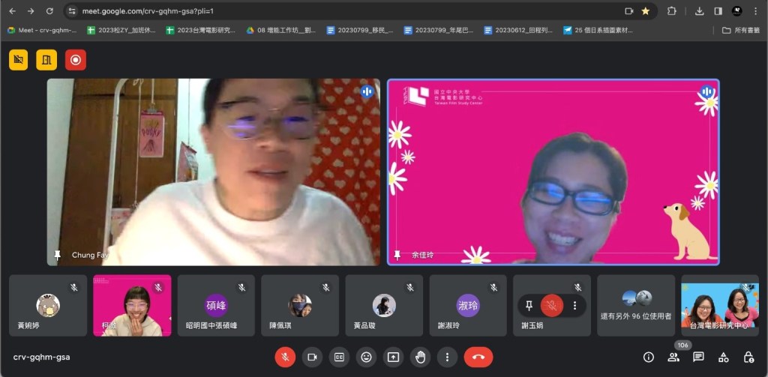The image size is (768, 377).
Task: Open the emoji reactions picker
Action: pos(366,358)
